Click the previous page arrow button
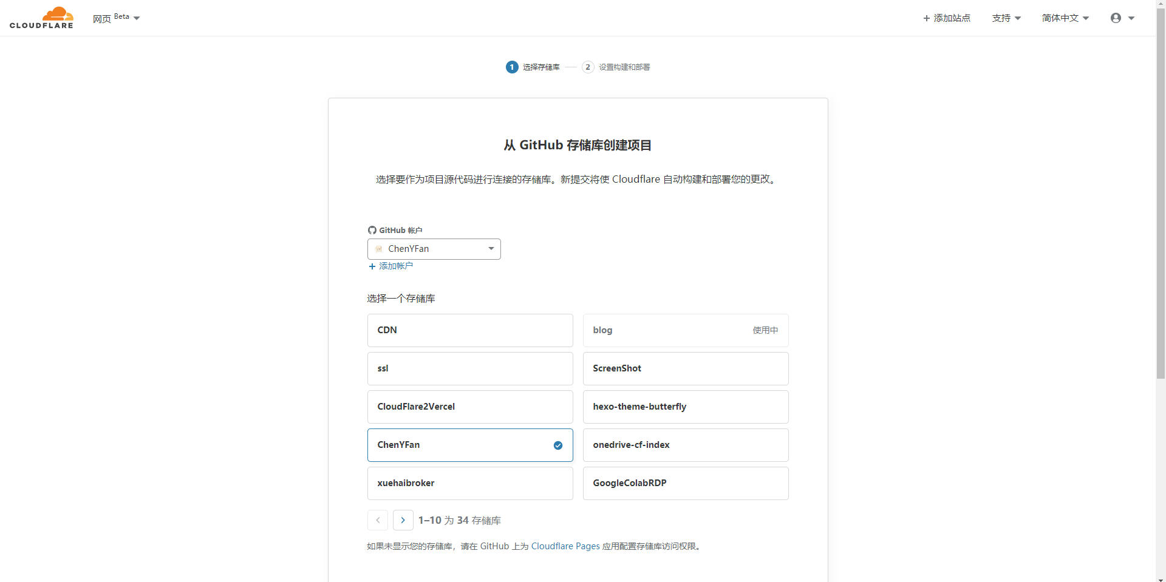 tap(378, 520)
